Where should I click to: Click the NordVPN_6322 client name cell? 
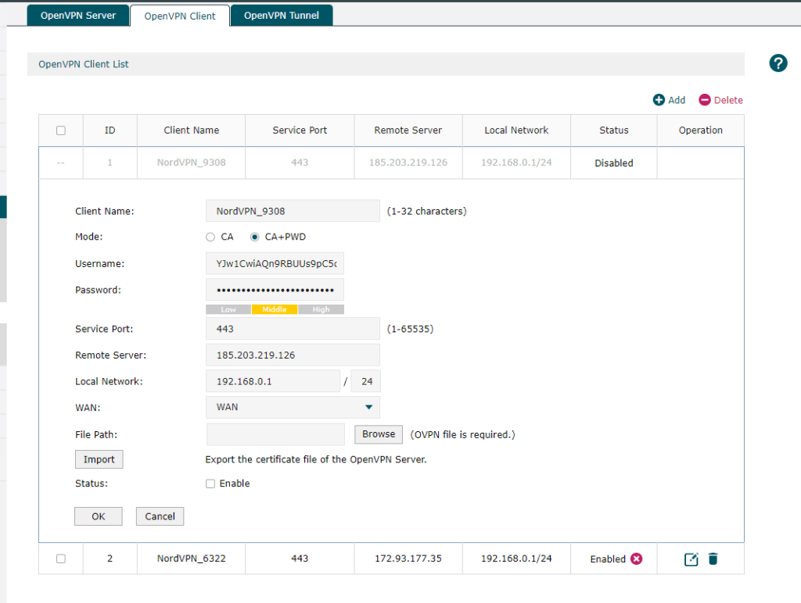click(191, 558)
